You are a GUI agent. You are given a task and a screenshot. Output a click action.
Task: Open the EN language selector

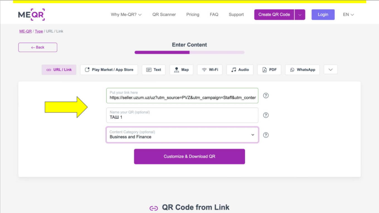point(348,15)
